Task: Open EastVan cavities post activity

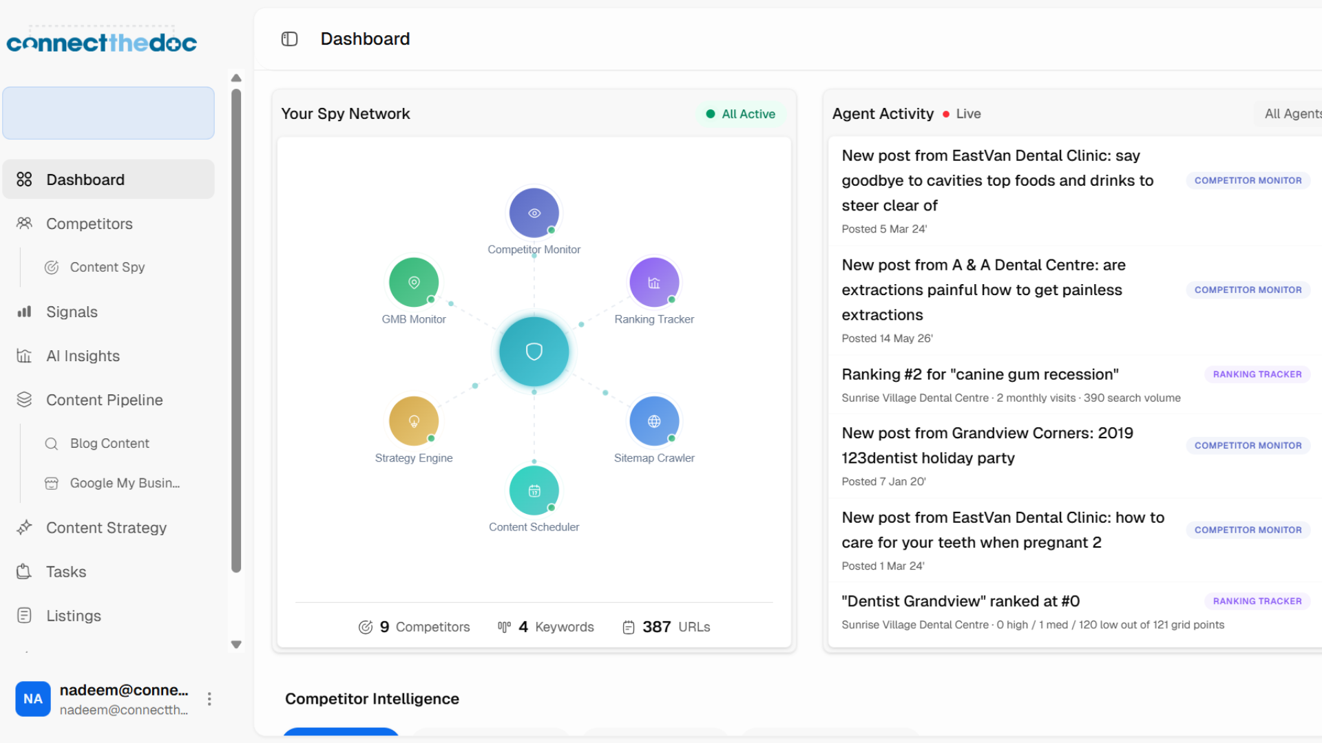Action: click(x=1075, y=191)
